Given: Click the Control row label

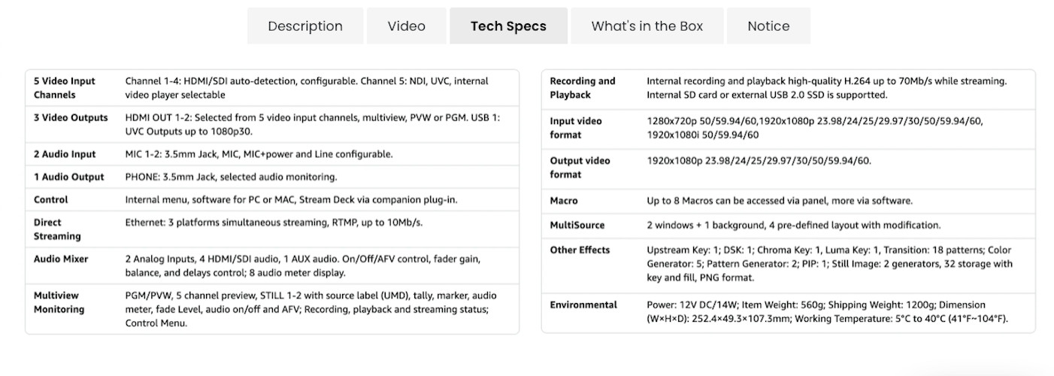Looking at the screenshot, I should point(51,199).
